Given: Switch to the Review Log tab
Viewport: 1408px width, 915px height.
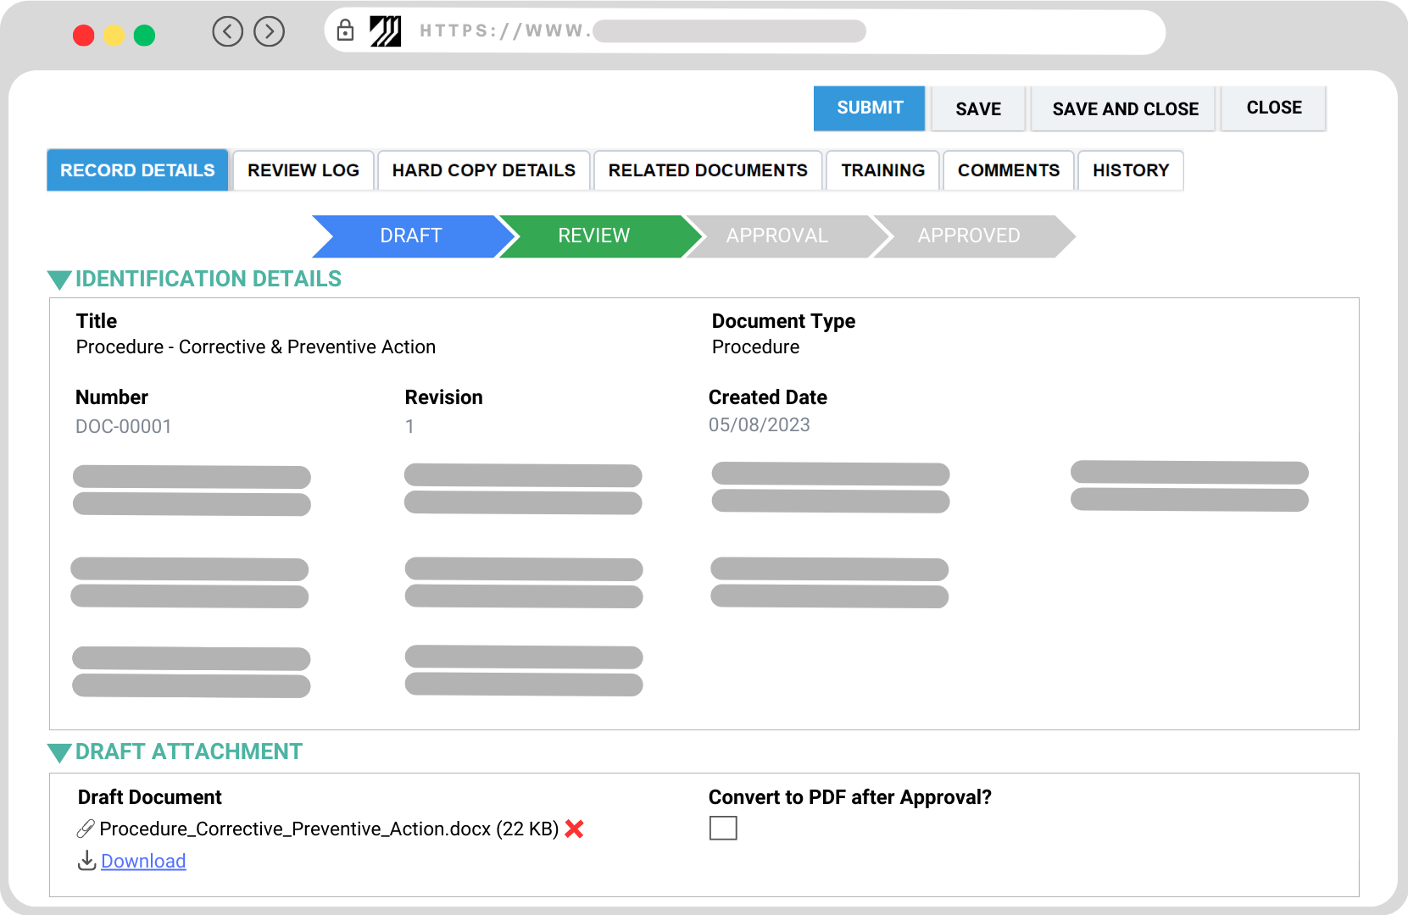Looking at the screenshot, I should point(303,170).
